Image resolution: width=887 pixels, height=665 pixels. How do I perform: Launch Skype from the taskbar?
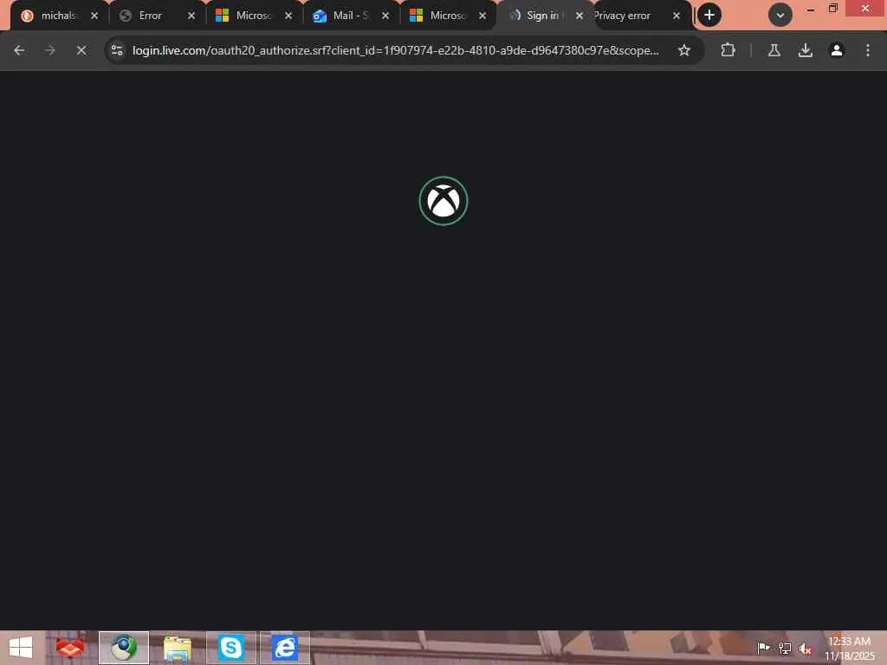(230, 648)
